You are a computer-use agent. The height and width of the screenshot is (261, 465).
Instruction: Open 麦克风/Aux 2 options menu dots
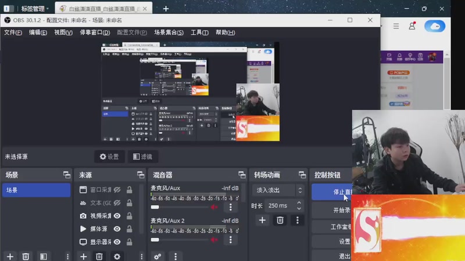230,240
